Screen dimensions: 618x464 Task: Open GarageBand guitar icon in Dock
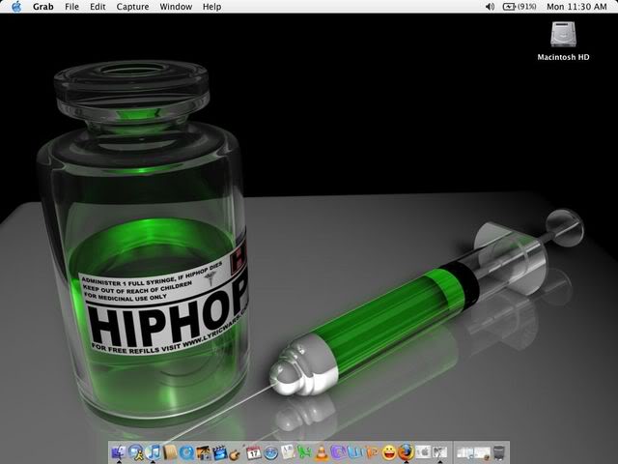click(236, 453)
